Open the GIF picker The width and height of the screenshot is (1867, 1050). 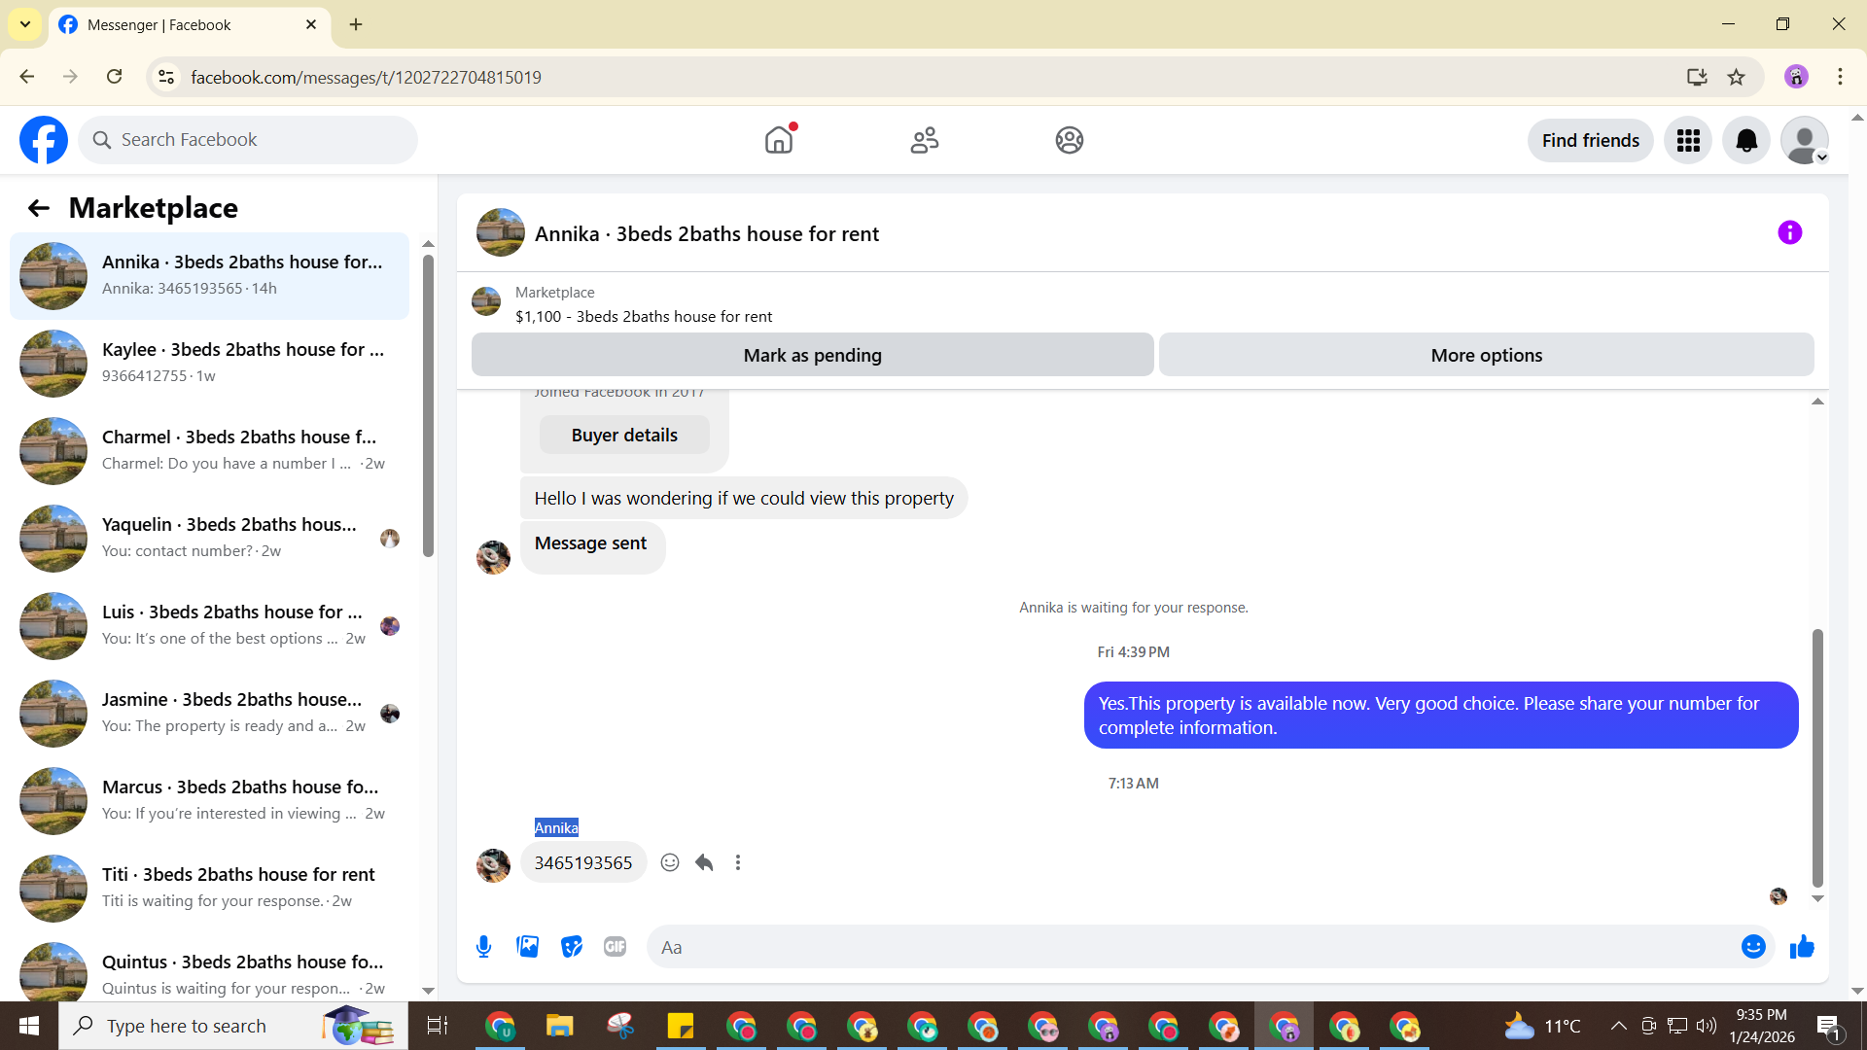click(x=615, y=947)
